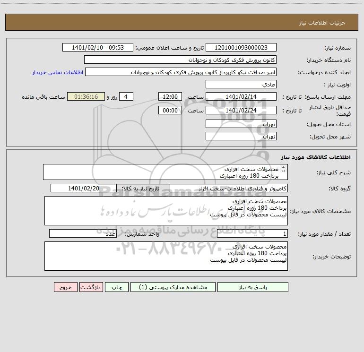The width and height of the screenshot is (364, 352).
Task: Click the deadline time field 12:00
Action: tap(170, 96)
